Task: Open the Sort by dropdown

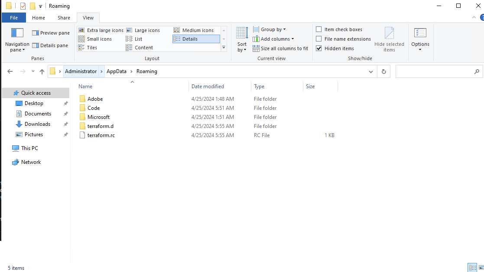Action: tap(242, 40)
